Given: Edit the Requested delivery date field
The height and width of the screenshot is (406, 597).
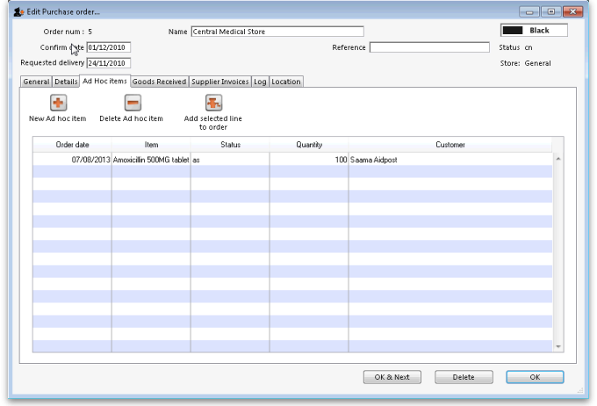Looking at the screenshot, I should point(108,63).
